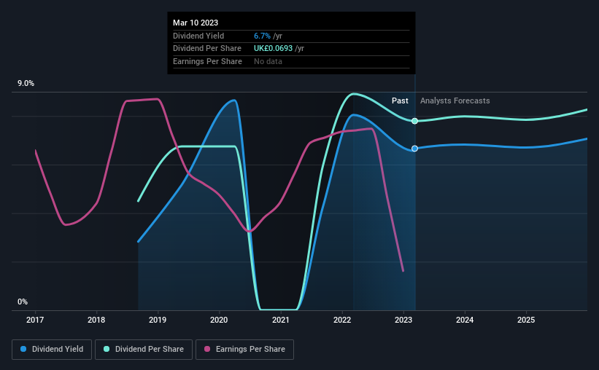The image size is (599, 370).
Task: Toggle the Earnings Per Share legend button
Action: (244, 350)
